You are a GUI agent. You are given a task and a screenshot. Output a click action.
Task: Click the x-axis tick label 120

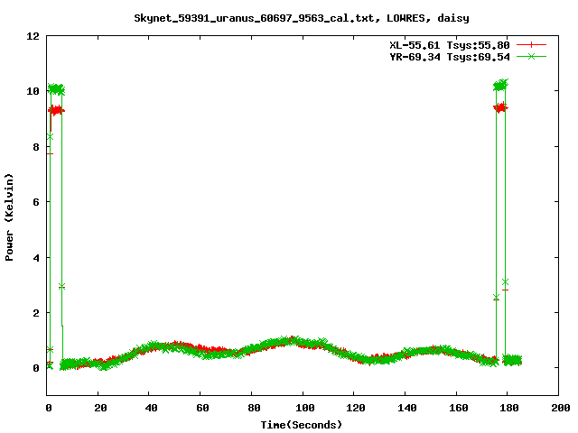356,408
